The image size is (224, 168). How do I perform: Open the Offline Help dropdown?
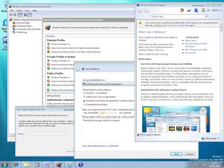coord(210,138)
